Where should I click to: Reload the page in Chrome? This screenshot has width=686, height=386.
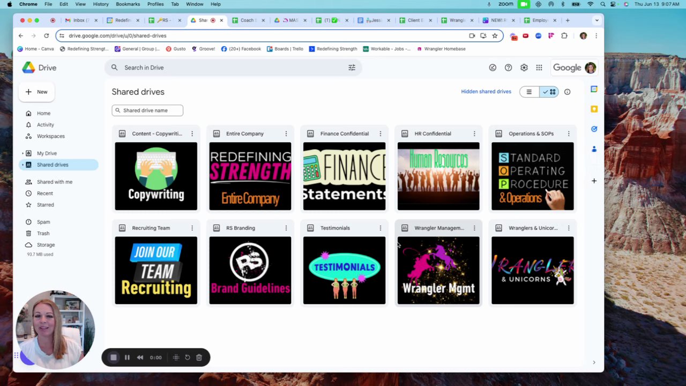[47, 35]
